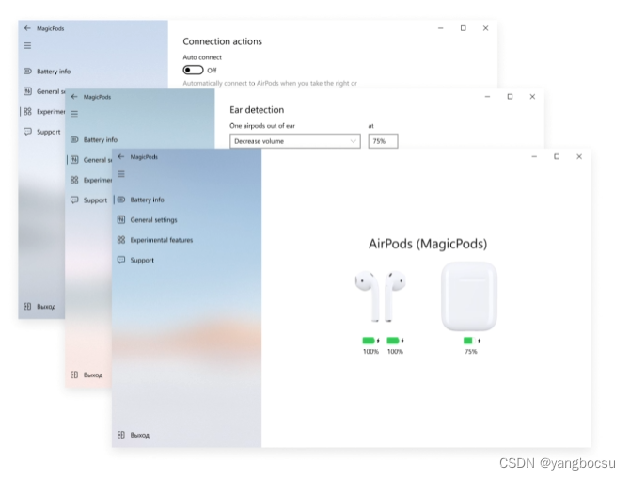
Task: Click Выход in middle window
Action: pyautogui.click(x=93, y=375)
